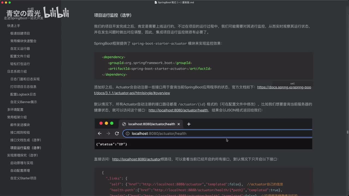The width and height of the screenshot is (349, 196).
Task: Click the /actuator/{id} inline code text
Action: click(x=192, y=104)
